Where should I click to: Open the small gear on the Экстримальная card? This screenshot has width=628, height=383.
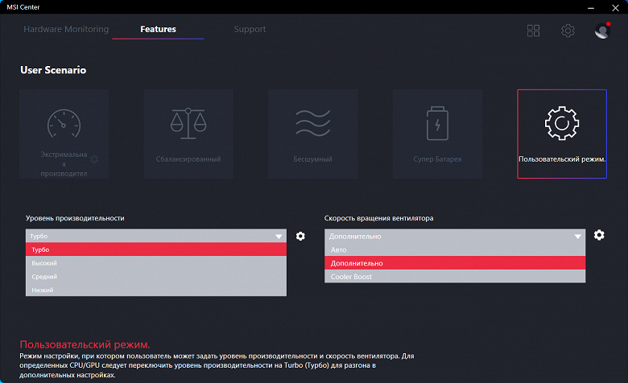(94, 159)
